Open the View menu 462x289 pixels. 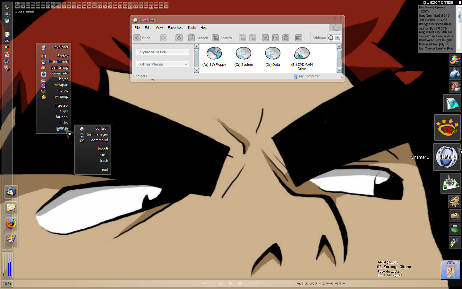click(x=159, y=28)
